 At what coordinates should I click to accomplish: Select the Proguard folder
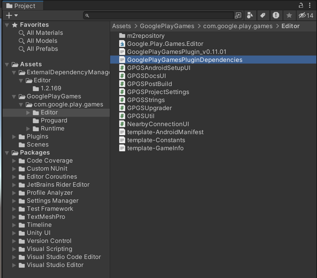(54, 120)
